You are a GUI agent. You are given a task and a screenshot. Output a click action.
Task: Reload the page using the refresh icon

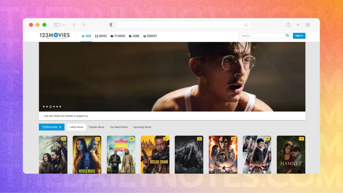click(247, 24)
